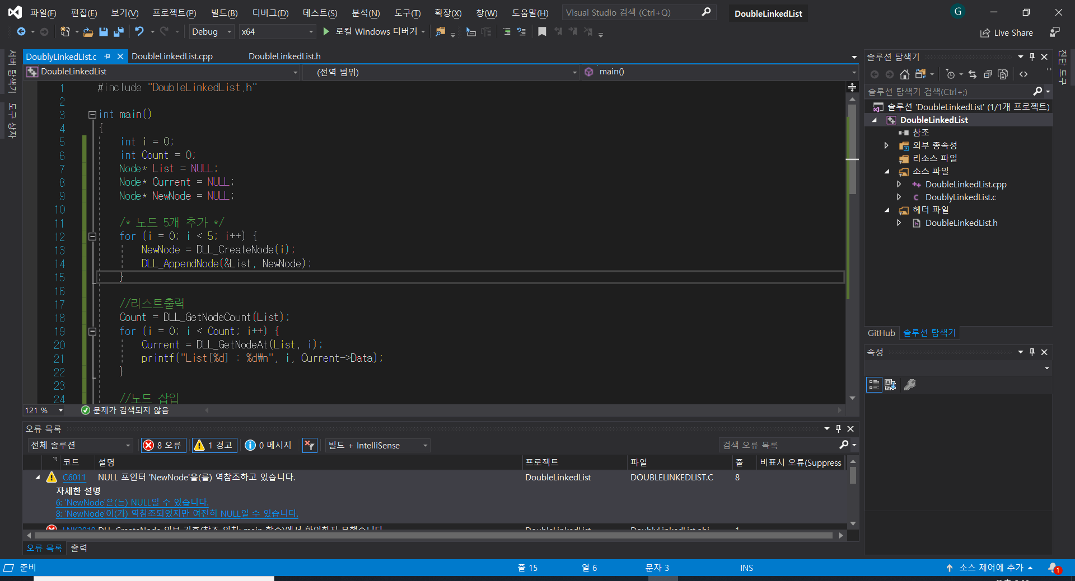Click Sync with Active Document in Solution Explorer
Image resolution: width=1075 pixels, height=581 pixels.
(973, 74)
